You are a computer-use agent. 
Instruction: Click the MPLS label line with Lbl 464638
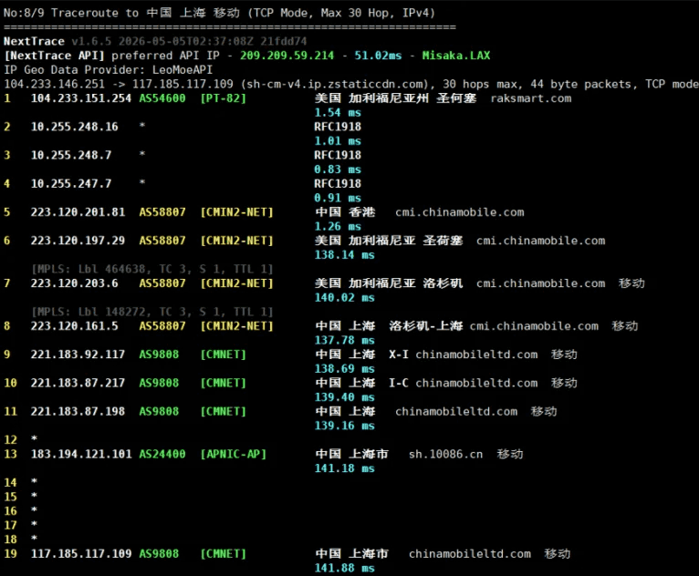click(152, 269)
